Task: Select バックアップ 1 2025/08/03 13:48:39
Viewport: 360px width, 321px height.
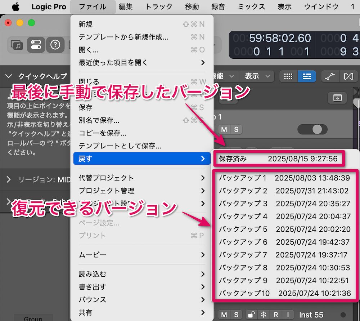Action: 285,178
